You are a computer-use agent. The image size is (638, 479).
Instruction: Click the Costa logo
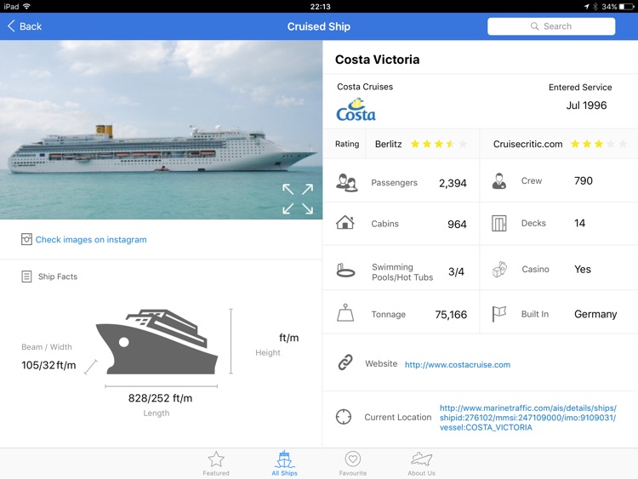356,110
